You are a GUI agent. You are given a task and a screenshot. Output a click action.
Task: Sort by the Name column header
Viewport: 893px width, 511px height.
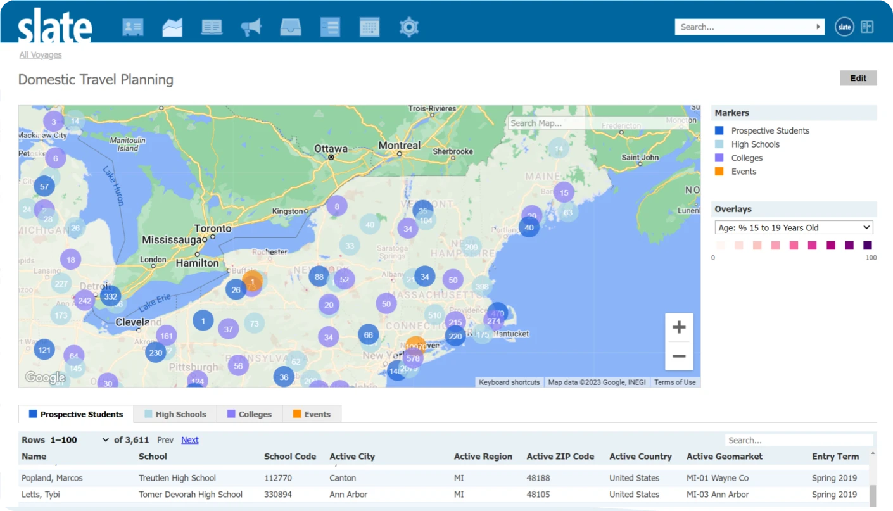(x=34, y=456)
